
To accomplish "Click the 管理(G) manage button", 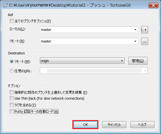I will click(x=138, y=61).
